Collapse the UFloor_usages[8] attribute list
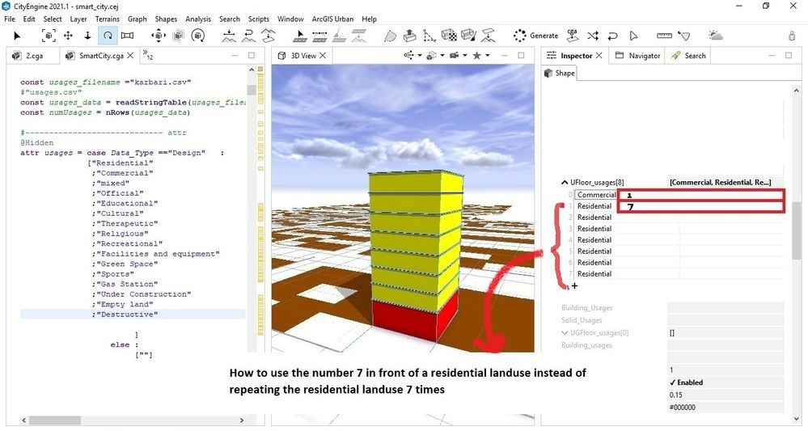 coord(565,182)
